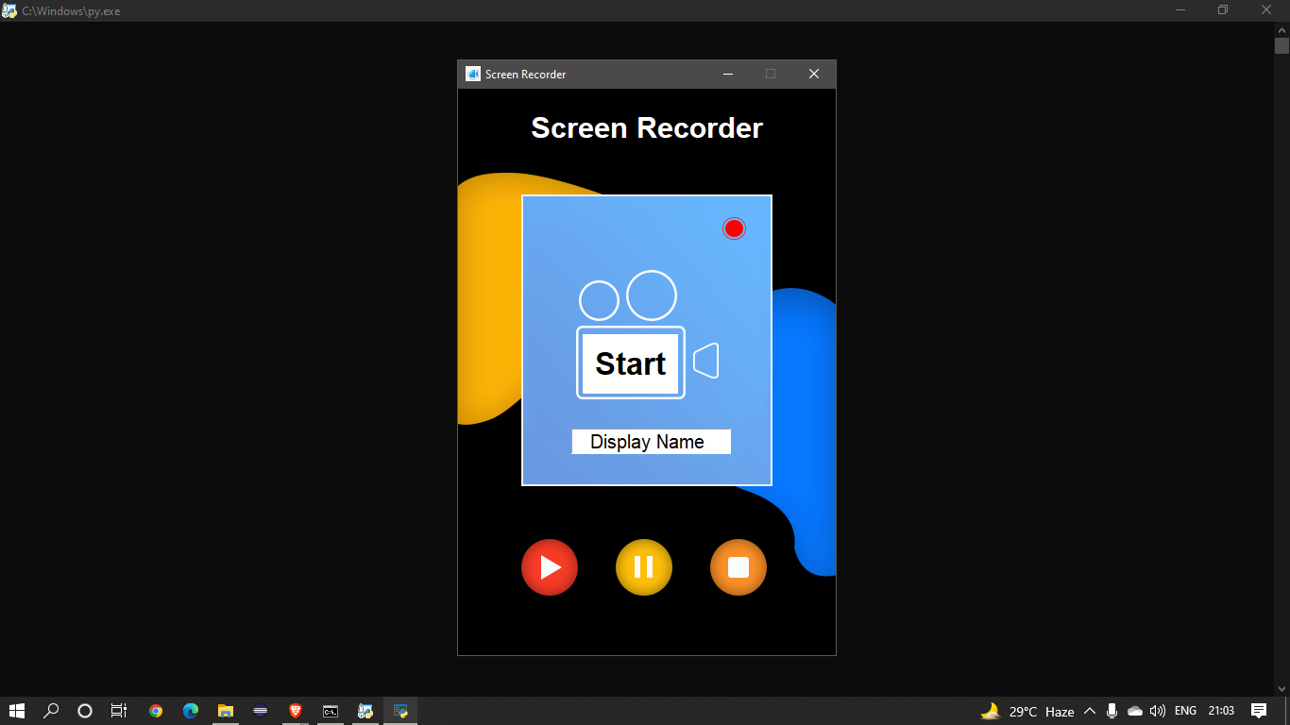Click the microphone tray icon
The width and height of the screenshot is (1290, 725).
coord(1112,711)
